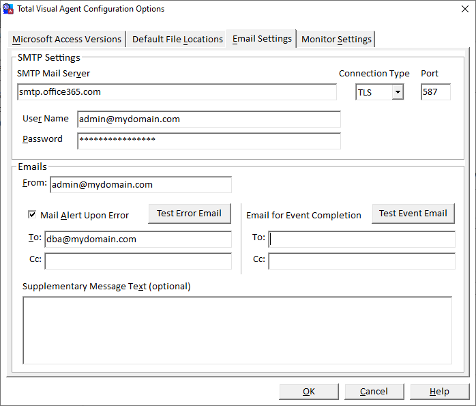Image resolution: width=476 pixels, height=406 pixels.
Task: Click the event completion Cc field
Action: coord(362,261)
